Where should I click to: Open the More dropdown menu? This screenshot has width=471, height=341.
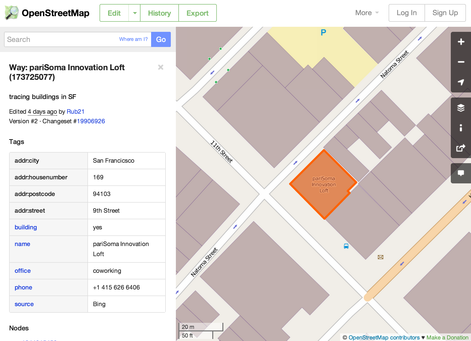[x=367, y=13]
